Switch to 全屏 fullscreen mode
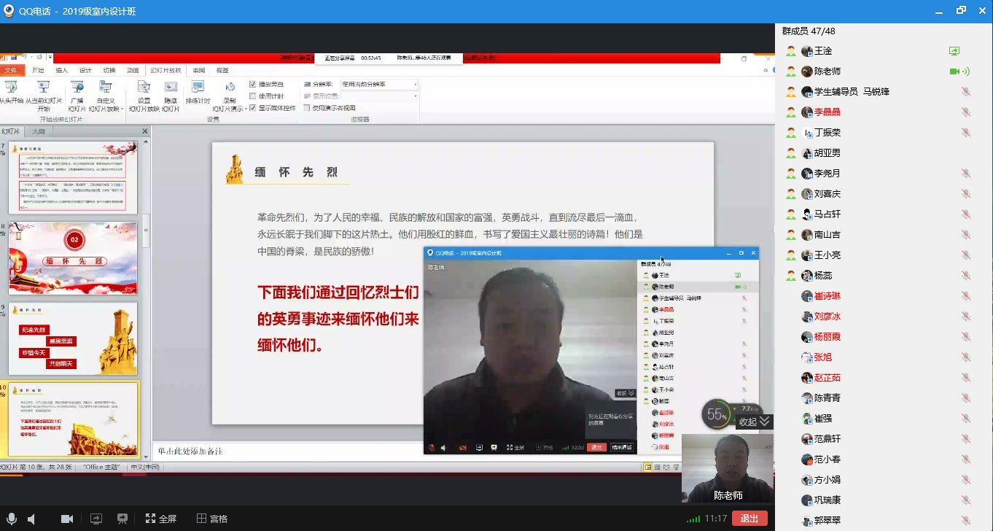Viewport: 993px width, 531px height. (160, 519)
